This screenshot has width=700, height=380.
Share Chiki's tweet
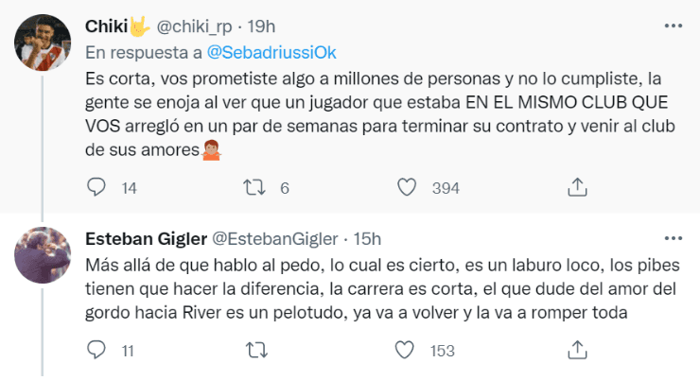click(x=576, y=187)
